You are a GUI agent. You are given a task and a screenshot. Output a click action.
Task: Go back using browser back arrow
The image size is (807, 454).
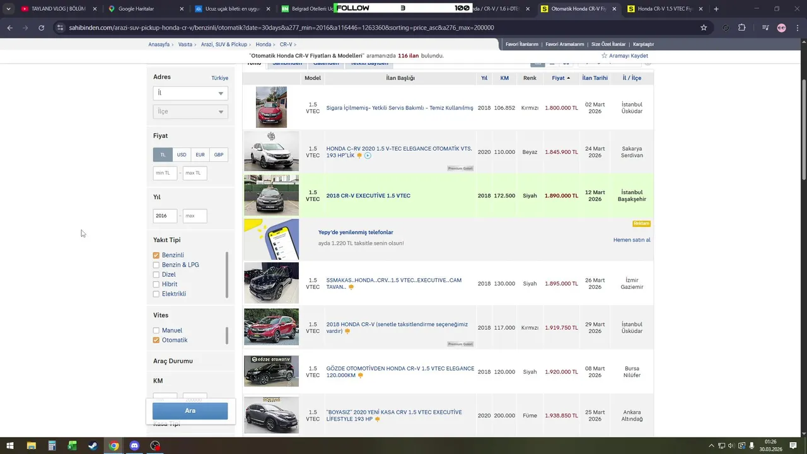(9, 28)
